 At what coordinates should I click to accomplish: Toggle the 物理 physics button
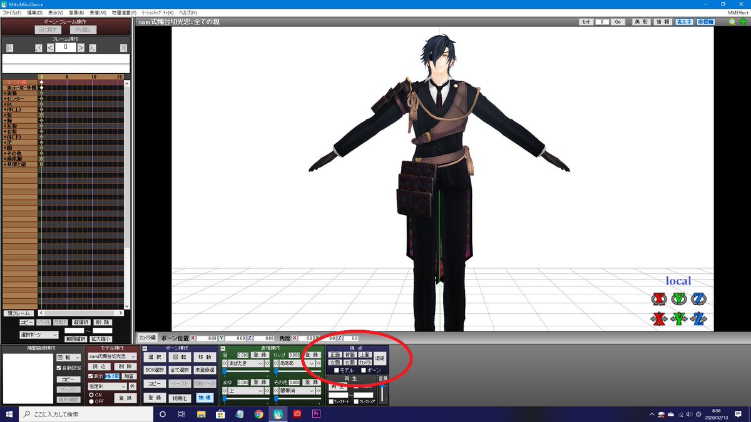point(205,398)
